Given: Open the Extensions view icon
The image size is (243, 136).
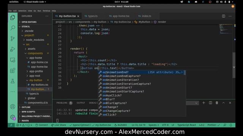Looking at the screenshot, I should coord(13,71).
